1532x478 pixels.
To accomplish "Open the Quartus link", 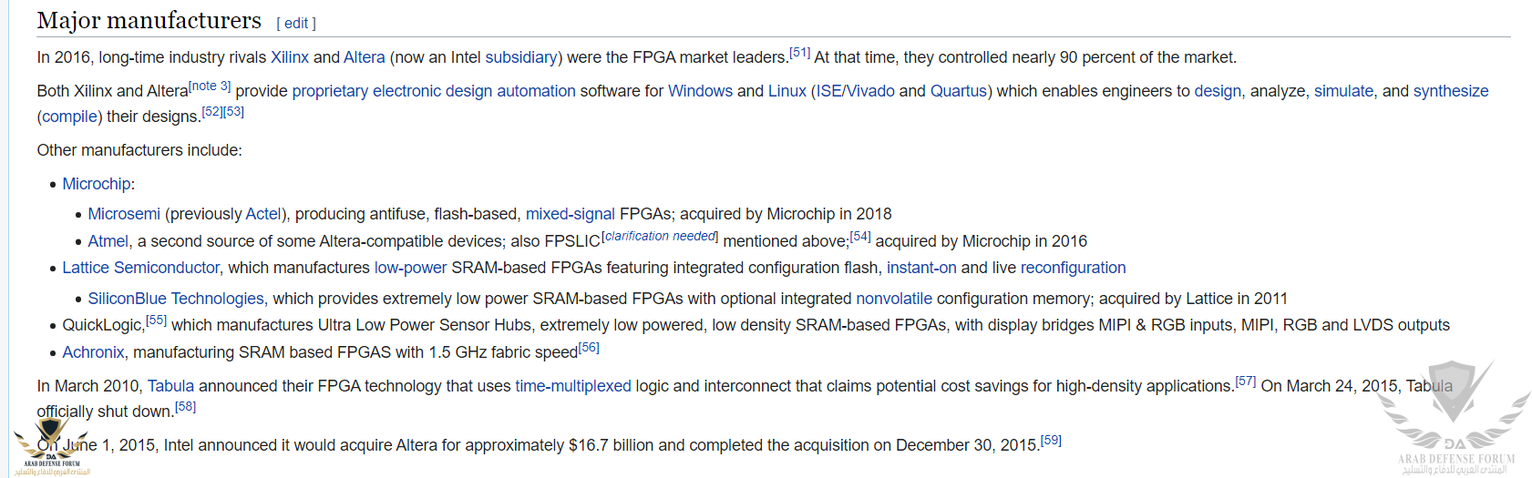I will [958, 91].
